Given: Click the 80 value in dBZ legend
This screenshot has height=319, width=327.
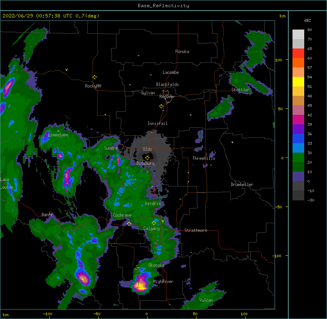Looking at the screenshot, I should pyautogui.click(x=310, y=30).
